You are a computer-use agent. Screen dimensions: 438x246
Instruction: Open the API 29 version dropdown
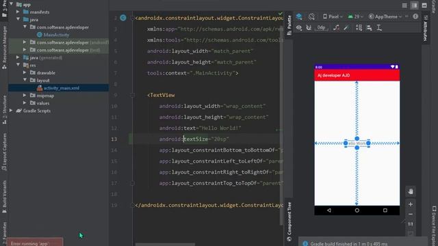355,16
